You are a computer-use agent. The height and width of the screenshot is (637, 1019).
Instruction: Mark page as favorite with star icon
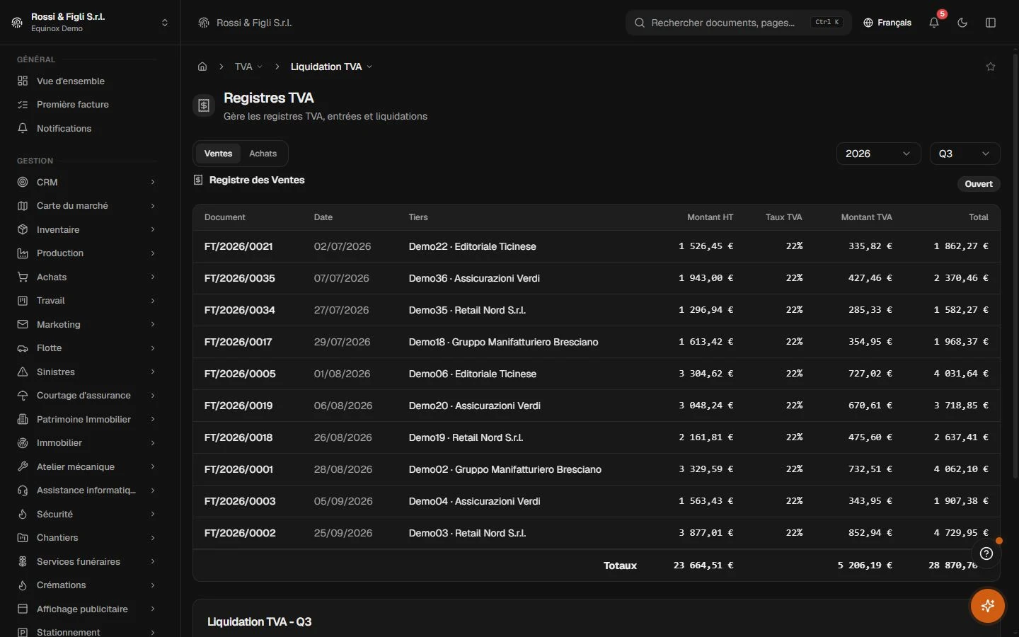tap(991, 67)
